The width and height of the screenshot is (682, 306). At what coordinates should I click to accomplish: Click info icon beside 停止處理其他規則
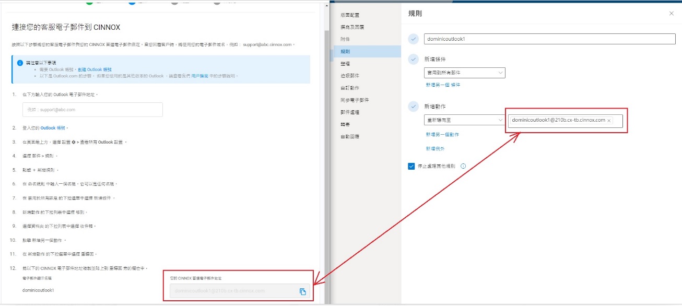[463, 167]
